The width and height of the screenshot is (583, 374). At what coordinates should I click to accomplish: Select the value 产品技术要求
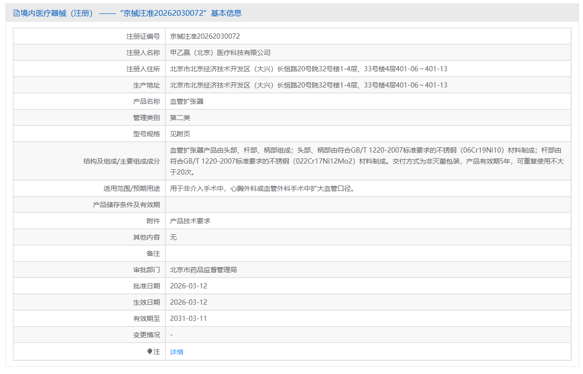pyautogui.click(x=190, y=221)
